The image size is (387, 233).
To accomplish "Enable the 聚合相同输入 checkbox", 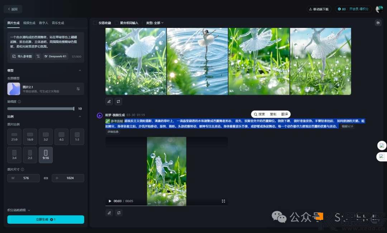I will (x=117, y=23).
